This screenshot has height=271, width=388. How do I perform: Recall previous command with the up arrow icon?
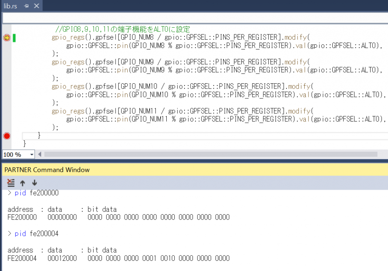(x=22, y=183)
